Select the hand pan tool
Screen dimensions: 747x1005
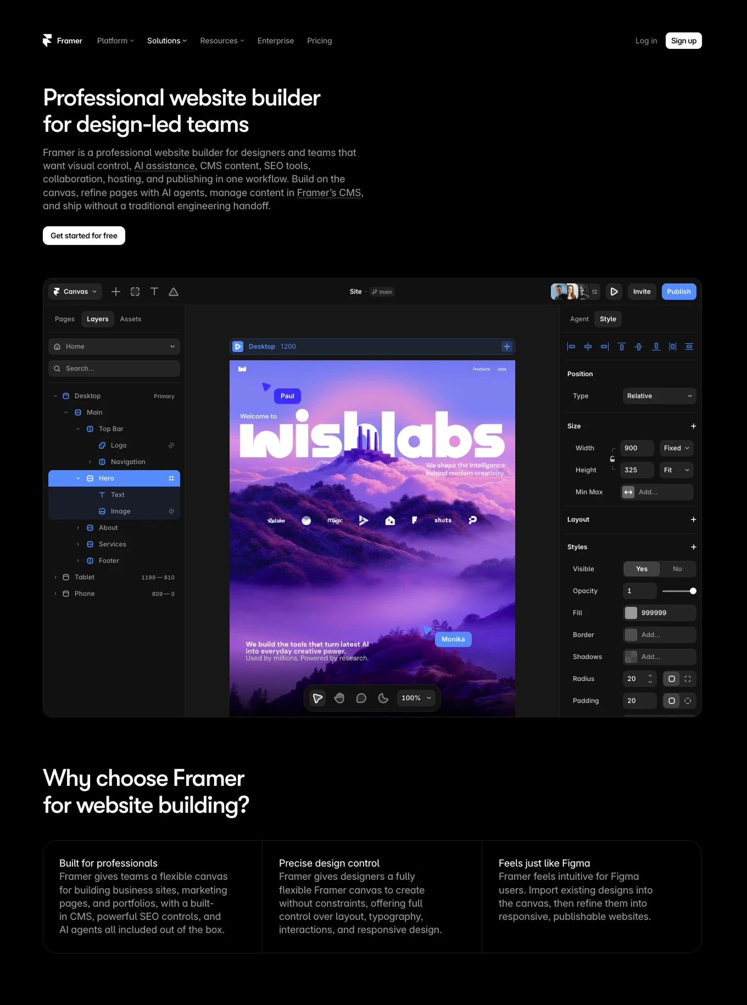(x=339, y=698)
